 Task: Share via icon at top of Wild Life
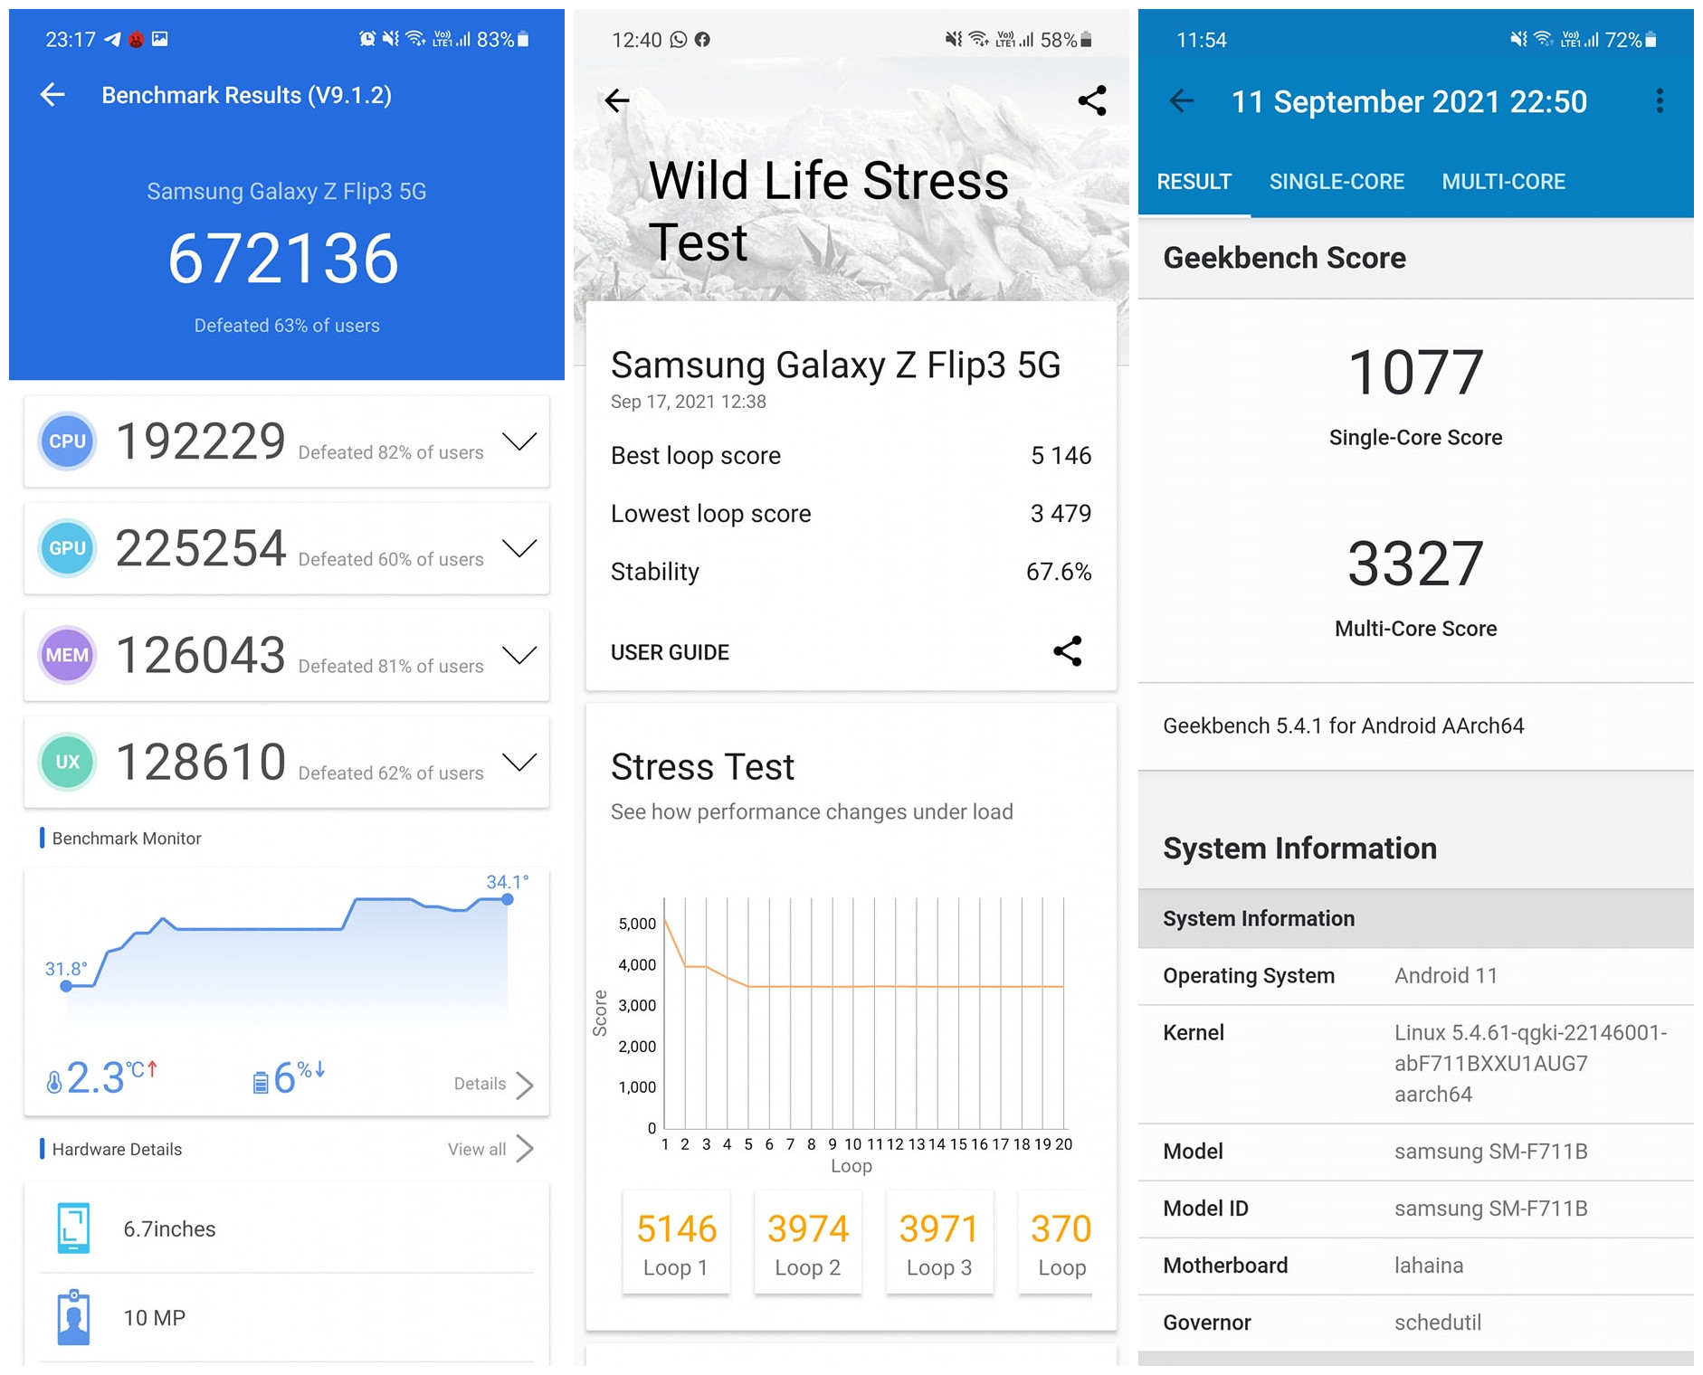click(1092, 100)
